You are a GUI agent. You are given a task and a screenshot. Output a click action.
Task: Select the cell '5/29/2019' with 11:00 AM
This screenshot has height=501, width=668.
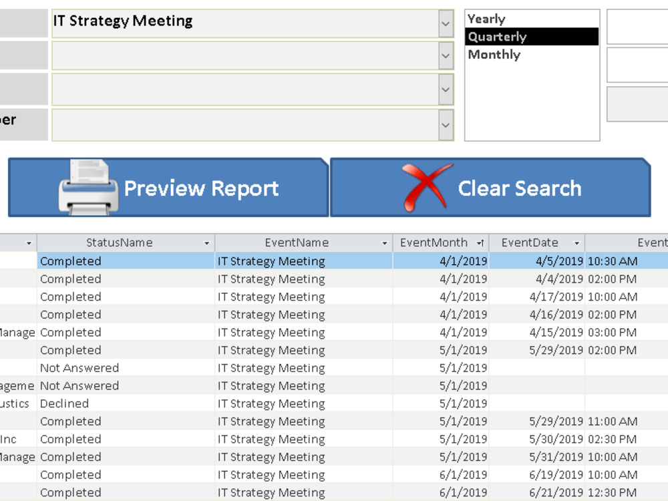(537, 422)
